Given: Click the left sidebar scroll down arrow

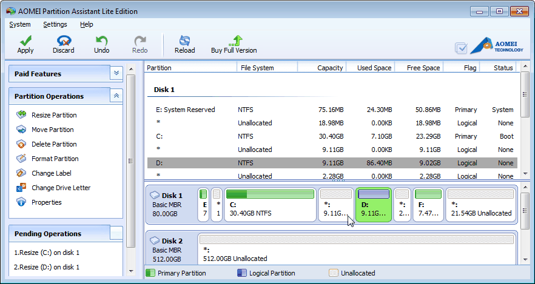Looking at the screenshot, I should coord(130,271).
